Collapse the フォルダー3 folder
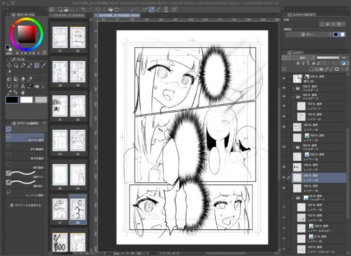The width and height of the screenshot is (351, 256). (x=293, y=97)
